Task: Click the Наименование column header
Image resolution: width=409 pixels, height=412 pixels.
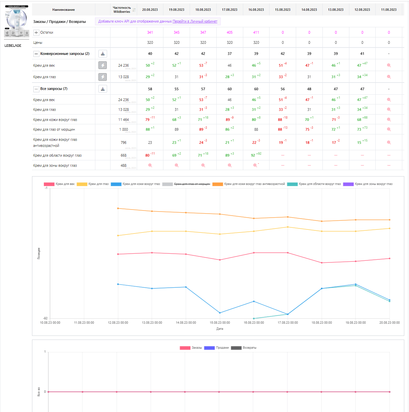Action: coord(63,10)
